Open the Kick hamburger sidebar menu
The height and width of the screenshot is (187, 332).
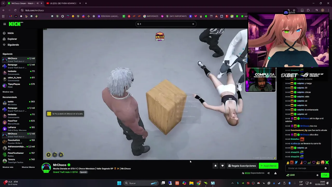[x=4, y=24]
